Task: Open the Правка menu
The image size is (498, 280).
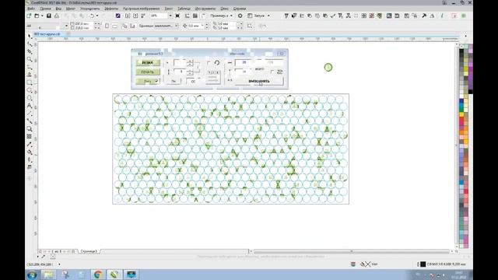Action: click(x=45, y=9)
